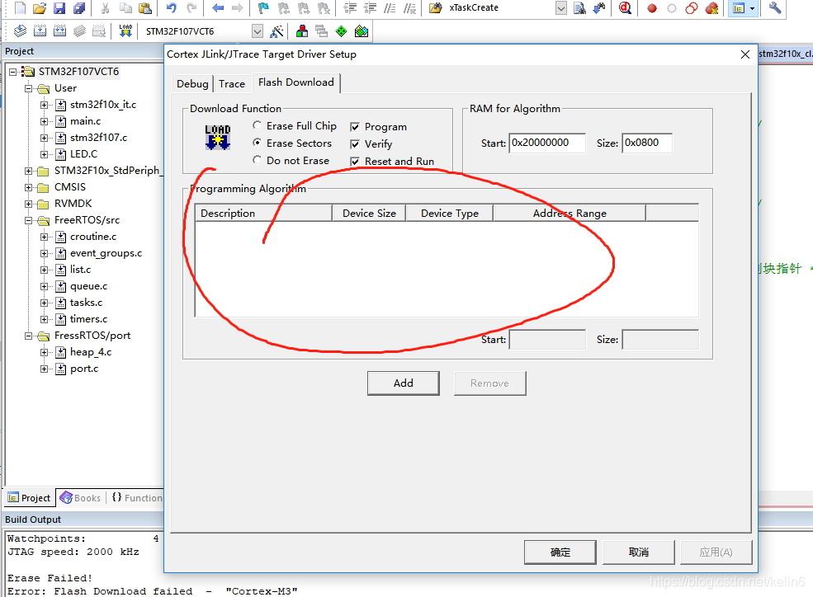Expand the CMSIS group
The height and width of the screenshot is (597, 813).
(x=29, y=187)
